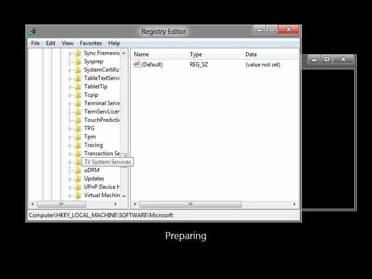Image resolution: width=372 pixels, height=279 pixels.
Task: Click the values pane horizontal scrollbar thumb
Action: tap(191, 204)
